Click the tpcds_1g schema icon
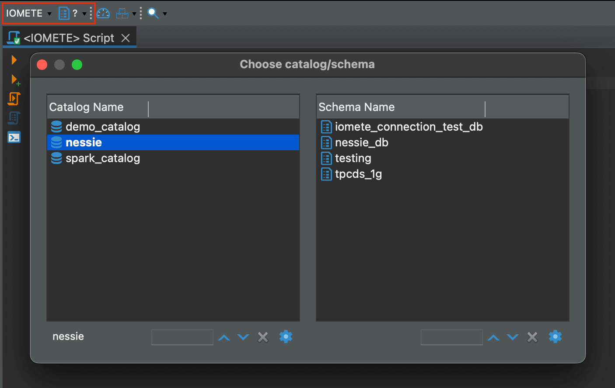This screenshot has height=388, width=615. (x=326, y=174)
